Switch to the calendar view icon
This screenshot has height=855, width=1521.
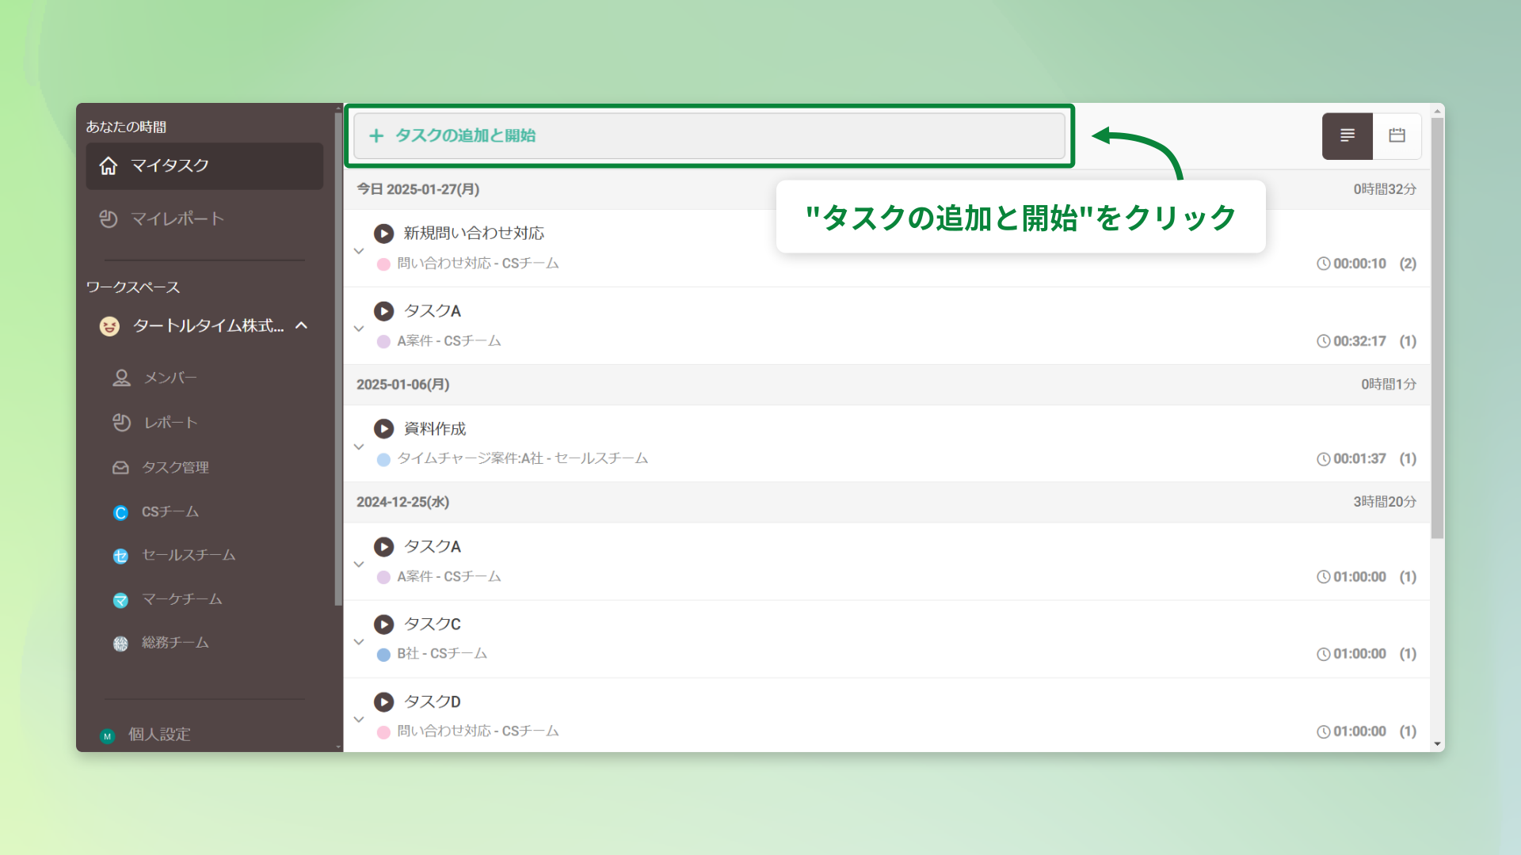(1397, 135)
